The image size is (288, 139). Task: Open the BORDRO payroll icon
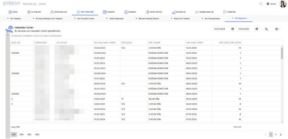point(126,12)
